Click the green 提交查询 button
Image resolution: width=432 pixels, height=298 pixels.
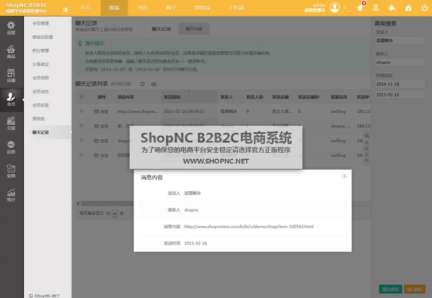click(x=390, y=289)
